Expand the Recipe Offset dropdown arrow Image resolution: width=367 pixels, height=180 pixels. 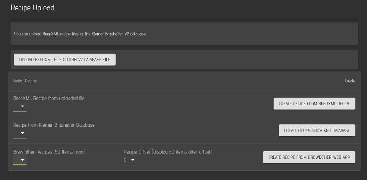click(133, 160)
